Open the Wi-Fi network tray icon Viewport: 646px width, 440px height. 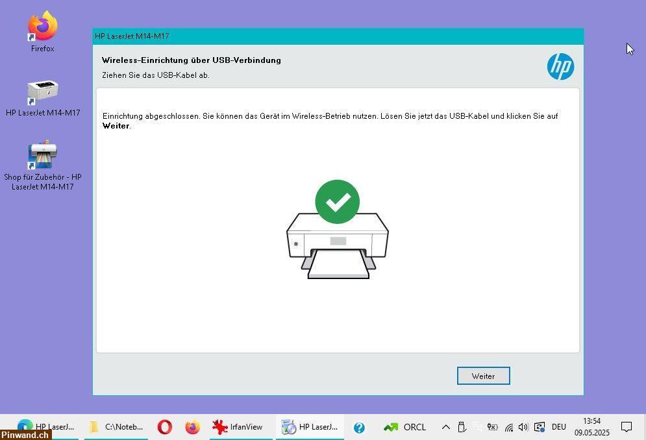tap(509, 427)
